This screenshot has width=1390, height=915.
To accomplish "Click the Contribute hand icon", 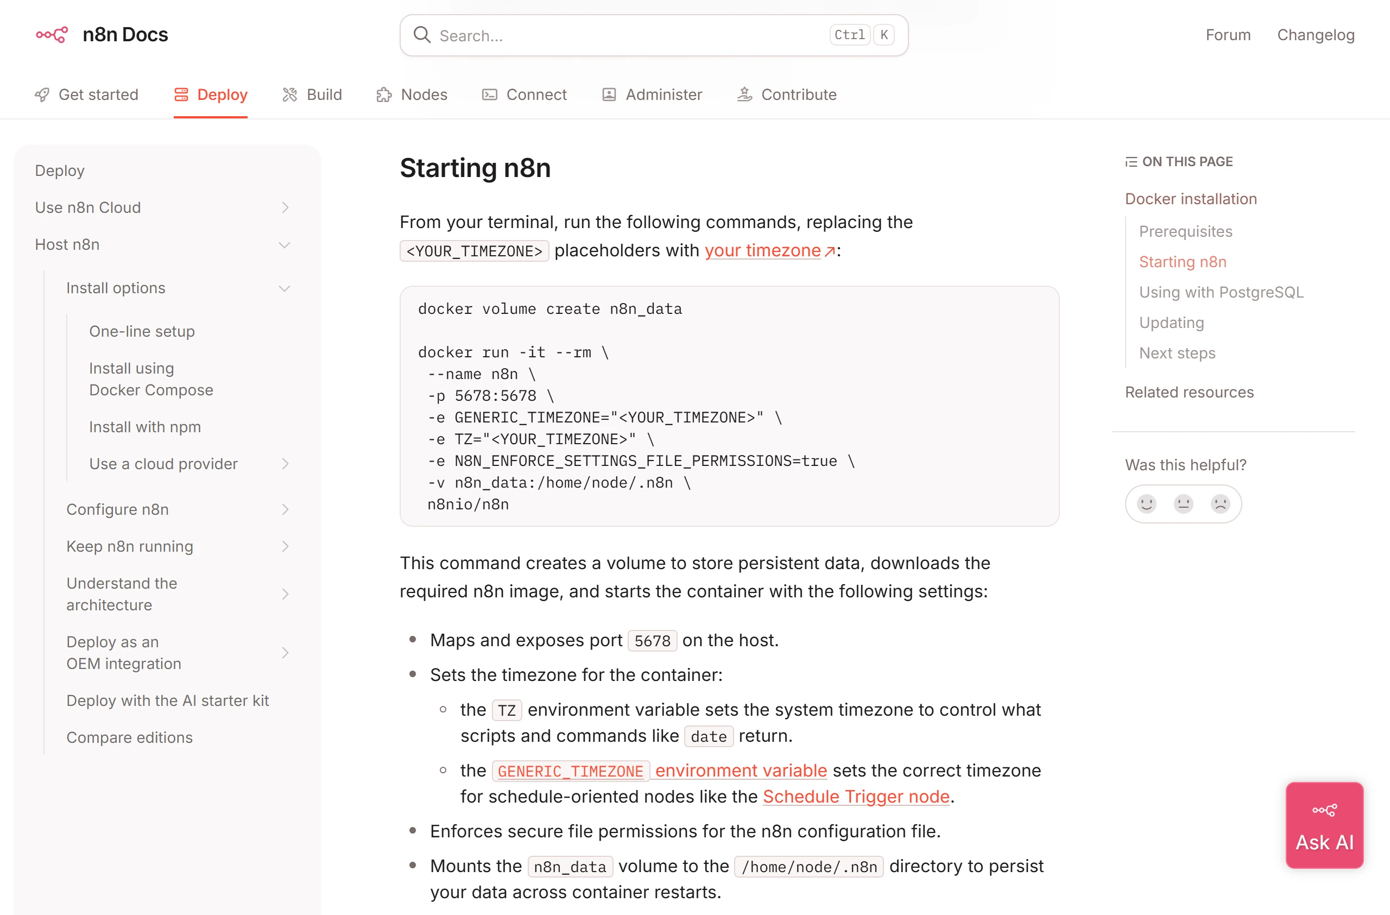I will (744, 94).
